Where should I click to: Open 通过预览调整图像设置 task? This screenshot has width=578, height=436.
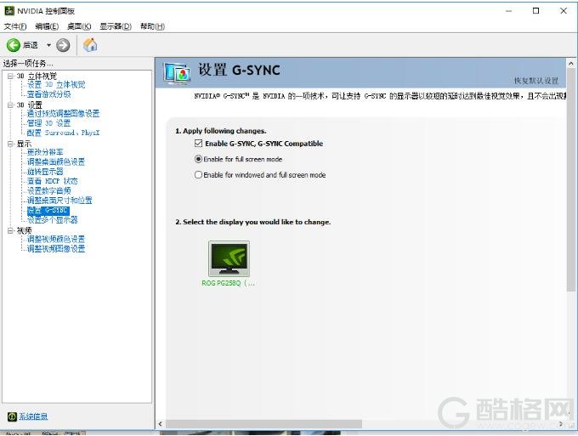pyautogui.click(x=63, y=114)
